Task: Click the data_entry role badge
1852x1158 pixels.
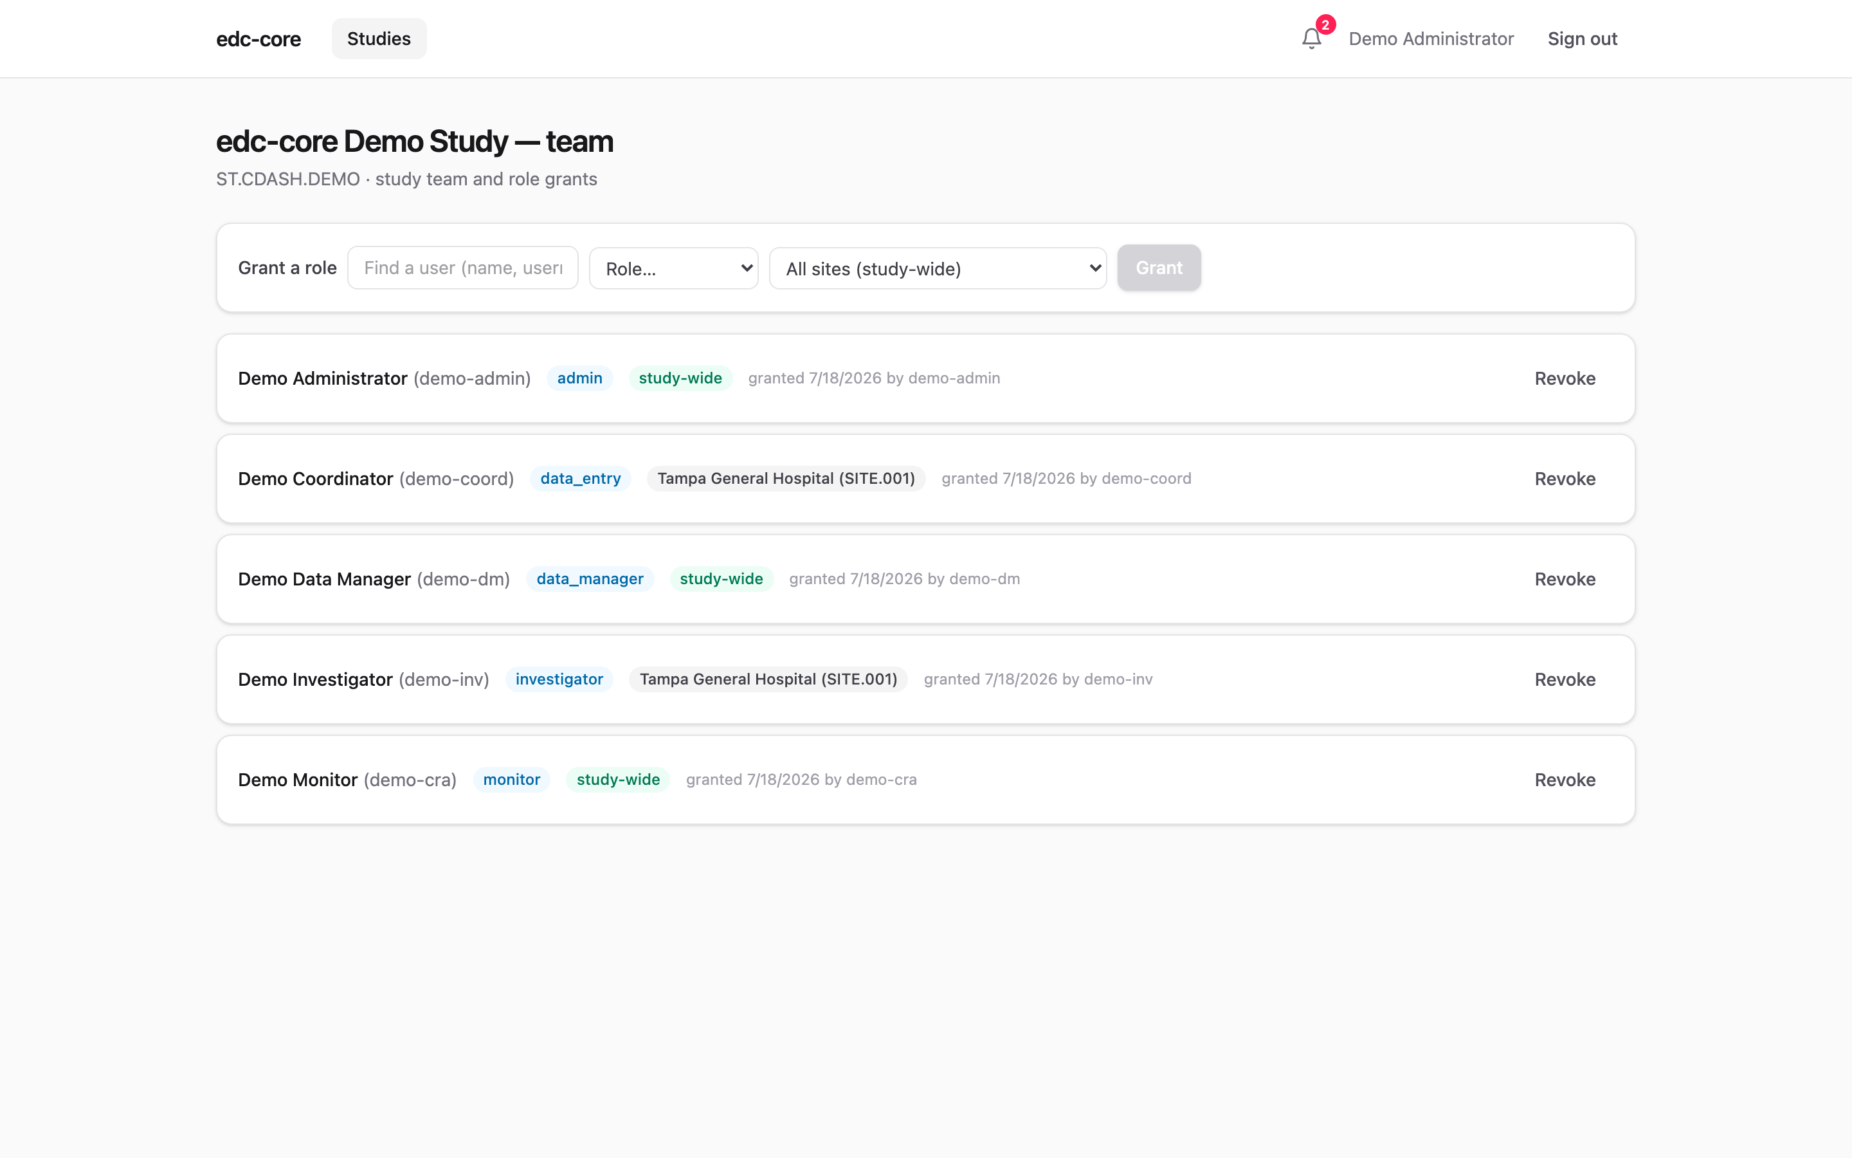Action: (580, 479)
